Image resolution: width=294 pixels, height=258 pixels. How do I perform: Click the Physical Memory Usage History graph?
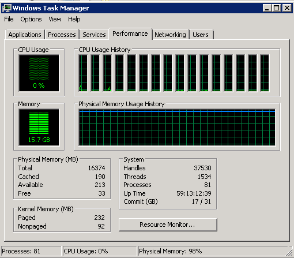[x=177, y=128]
